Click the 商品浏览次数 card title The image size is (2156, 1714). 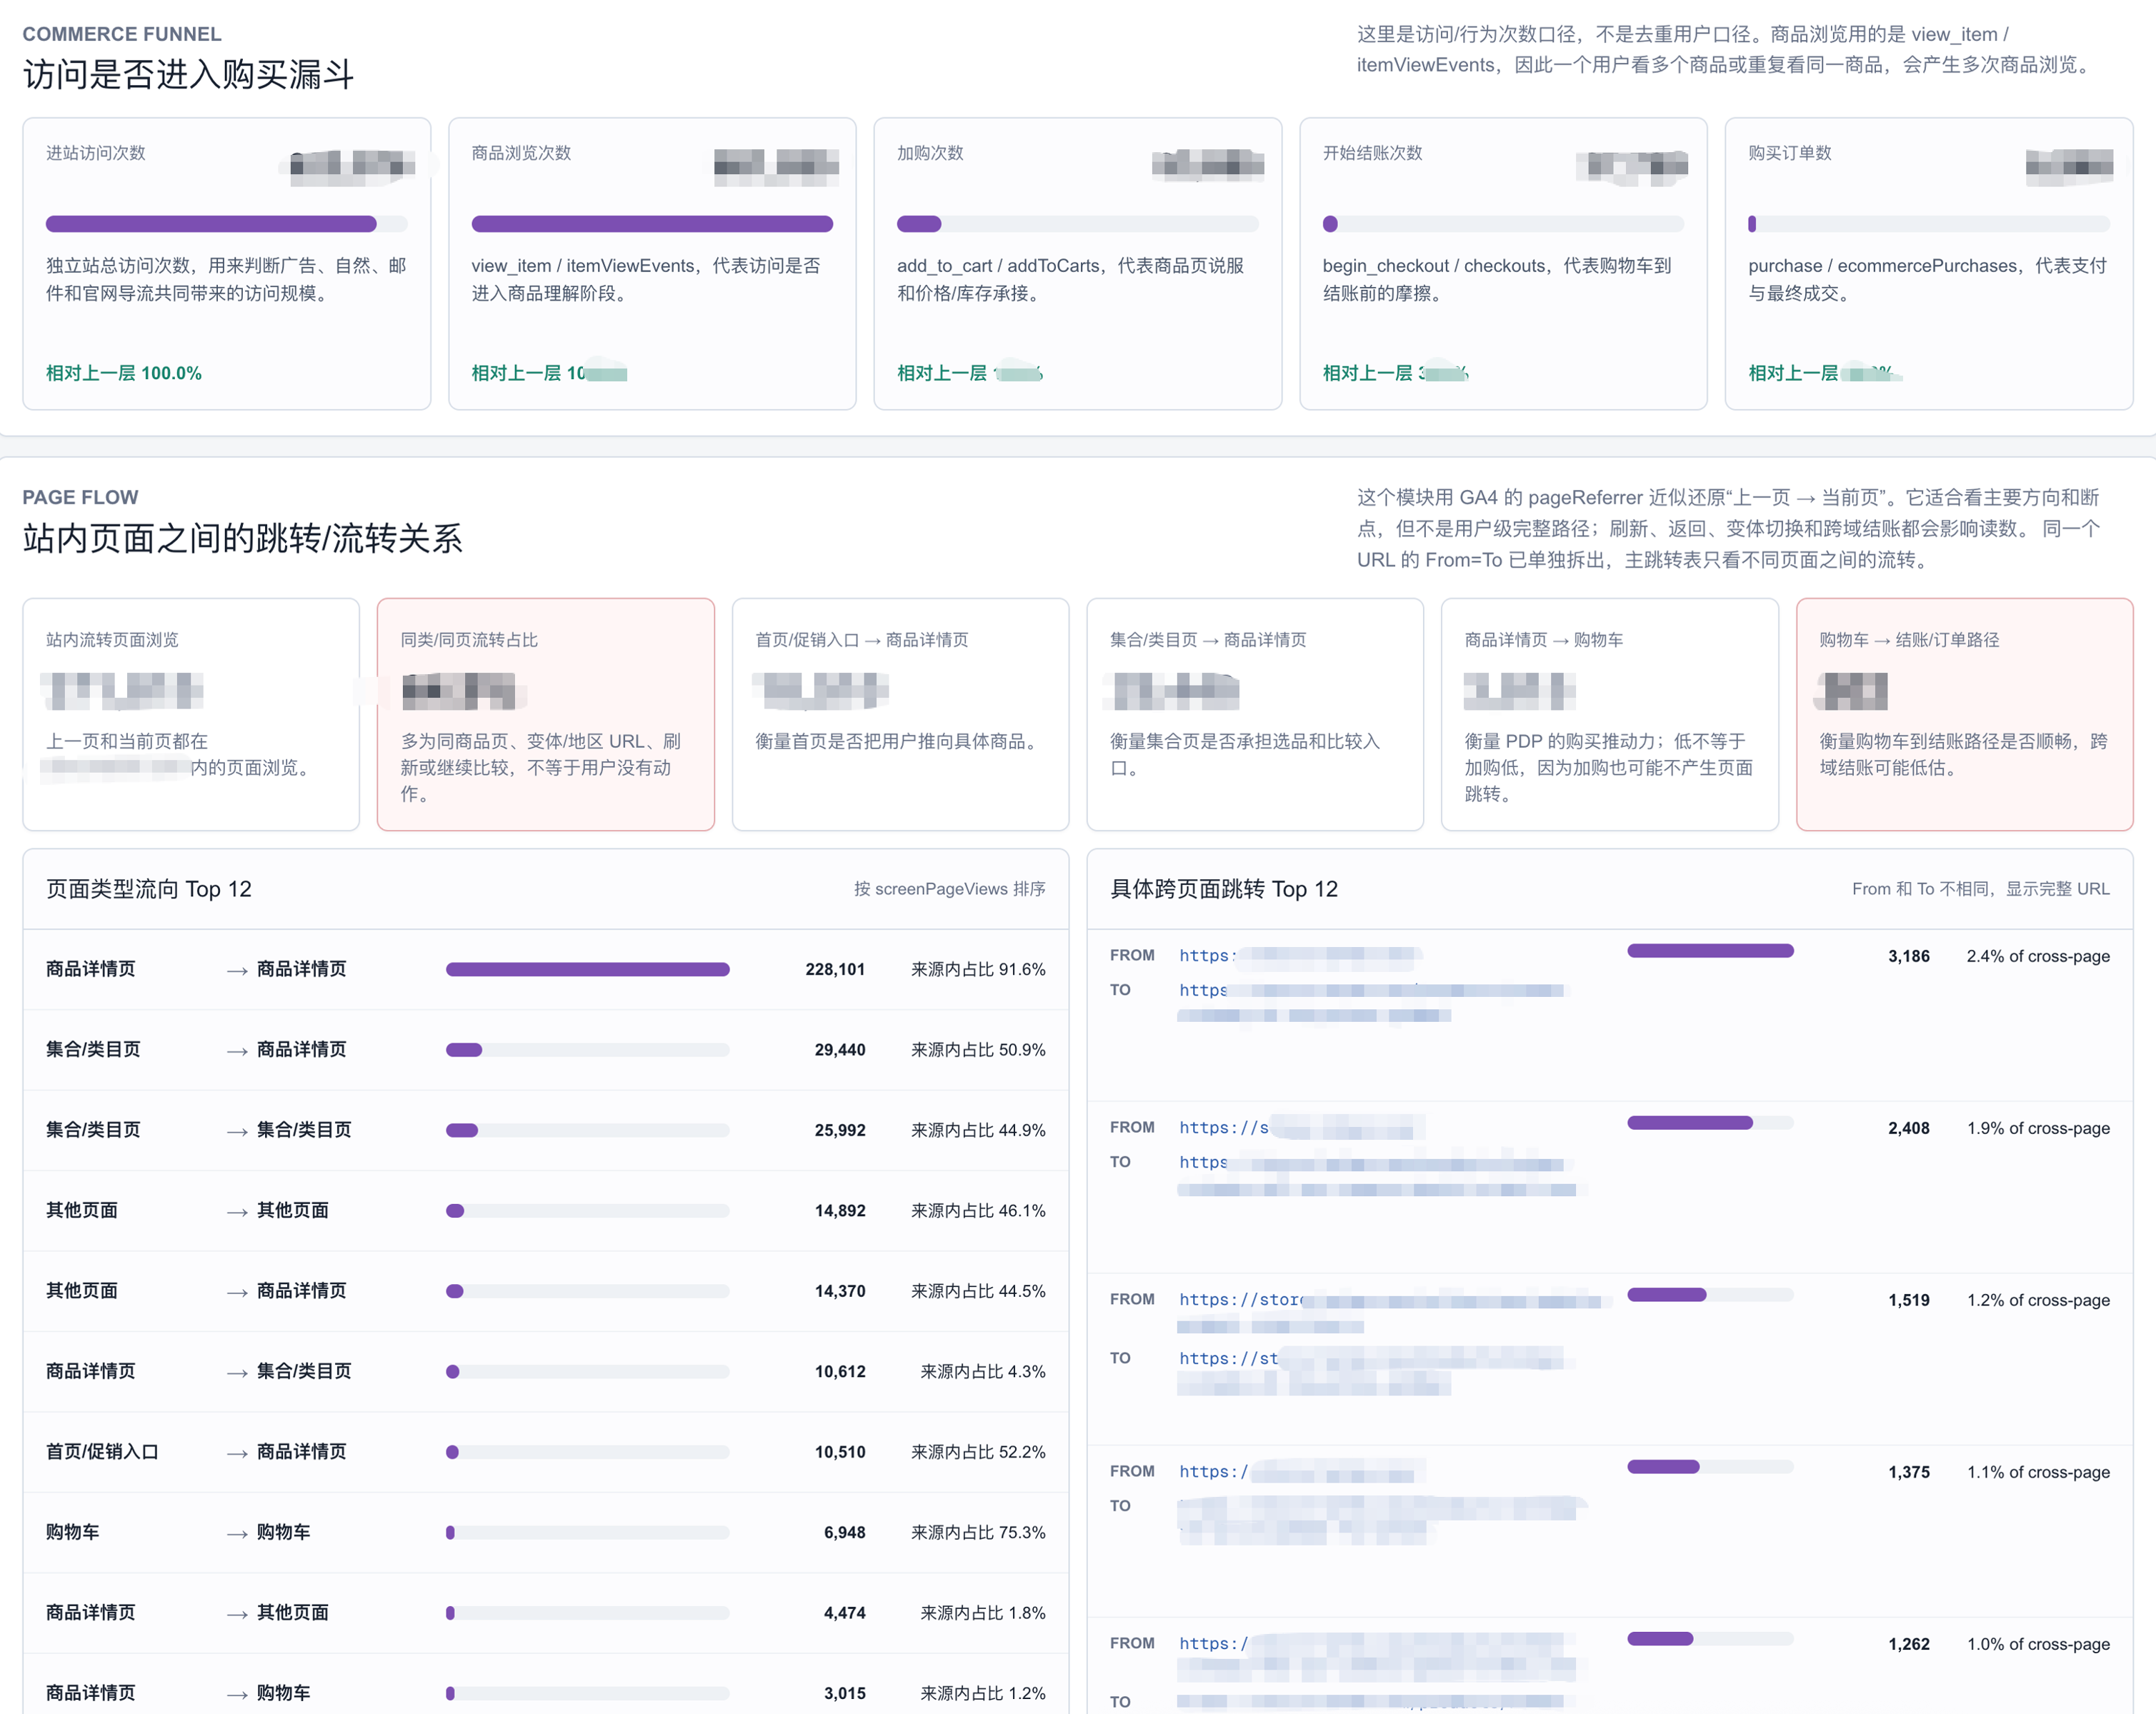[x=521, y=153]
